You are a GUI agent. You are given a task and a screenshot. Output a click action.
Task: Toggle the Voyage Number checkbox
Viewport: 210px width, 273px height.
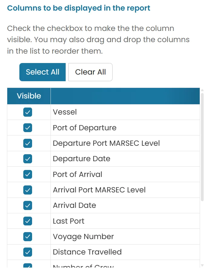point(28,236)
